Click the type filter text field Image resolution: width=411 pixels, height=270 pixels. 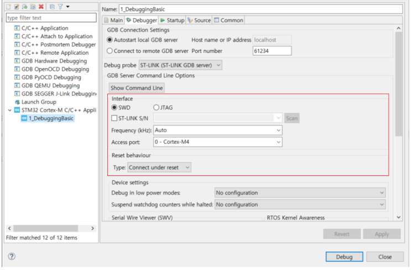point(51,18)
